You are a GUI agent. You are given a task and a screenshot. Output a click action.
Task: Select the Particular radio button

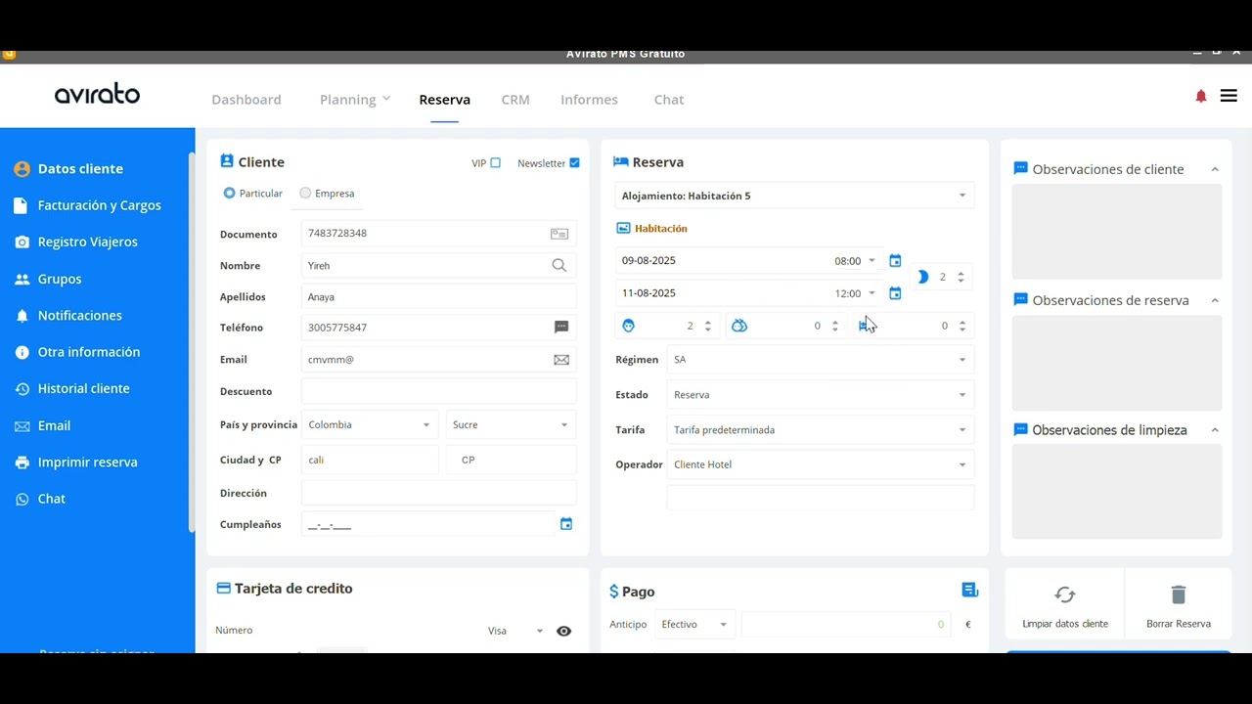point(229,193)
